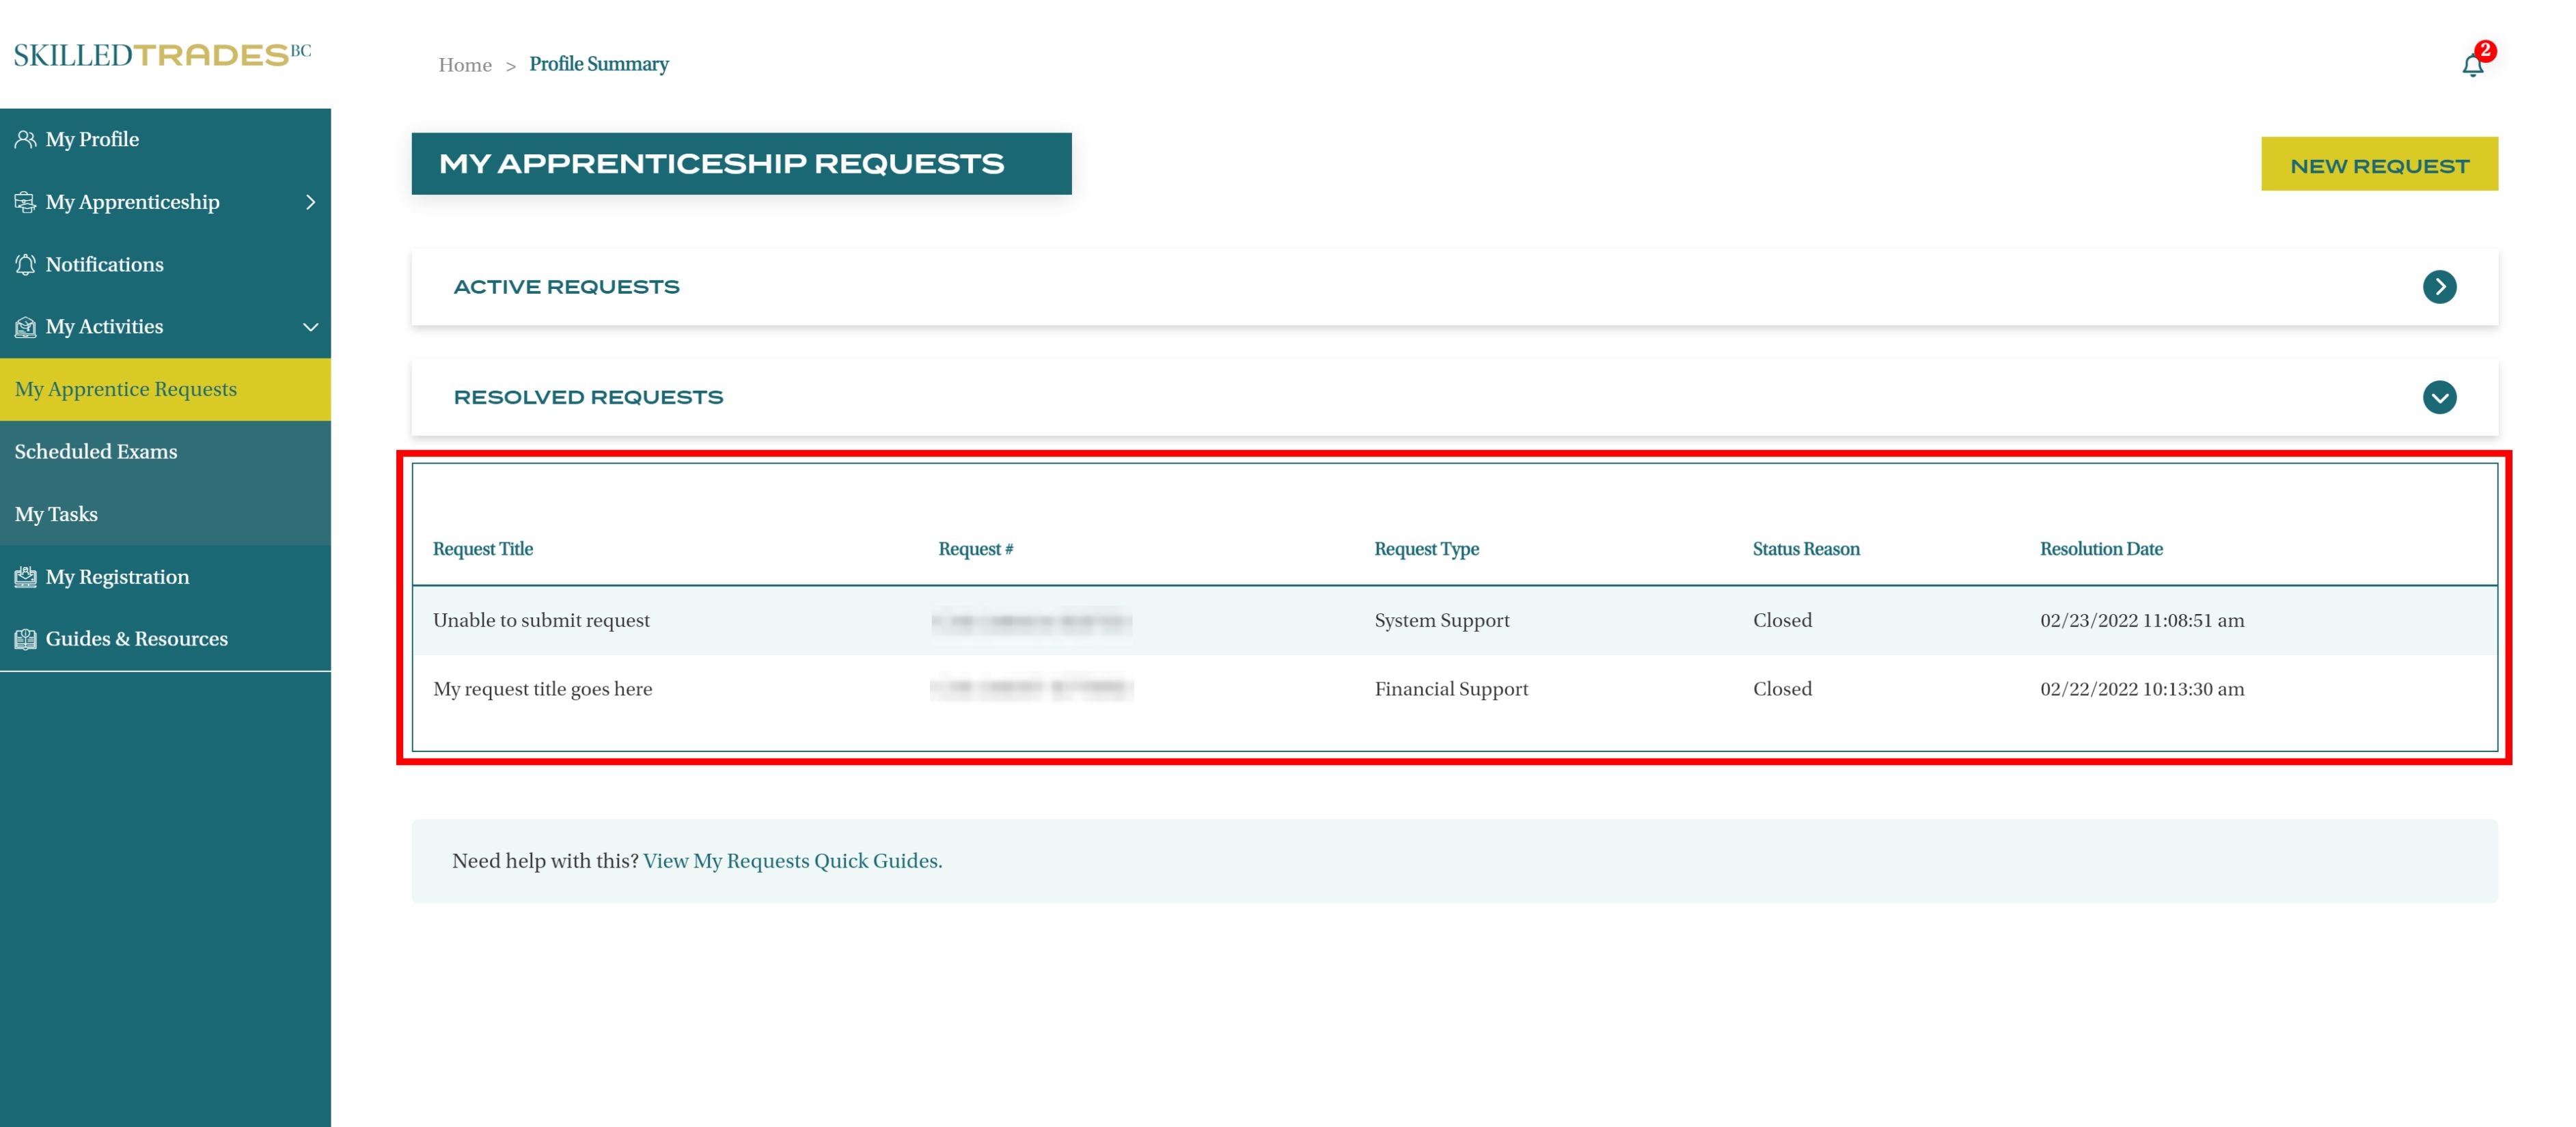Click the Guides & Resources book icon
The image size is (2576, 1127).
click(25, 639)
